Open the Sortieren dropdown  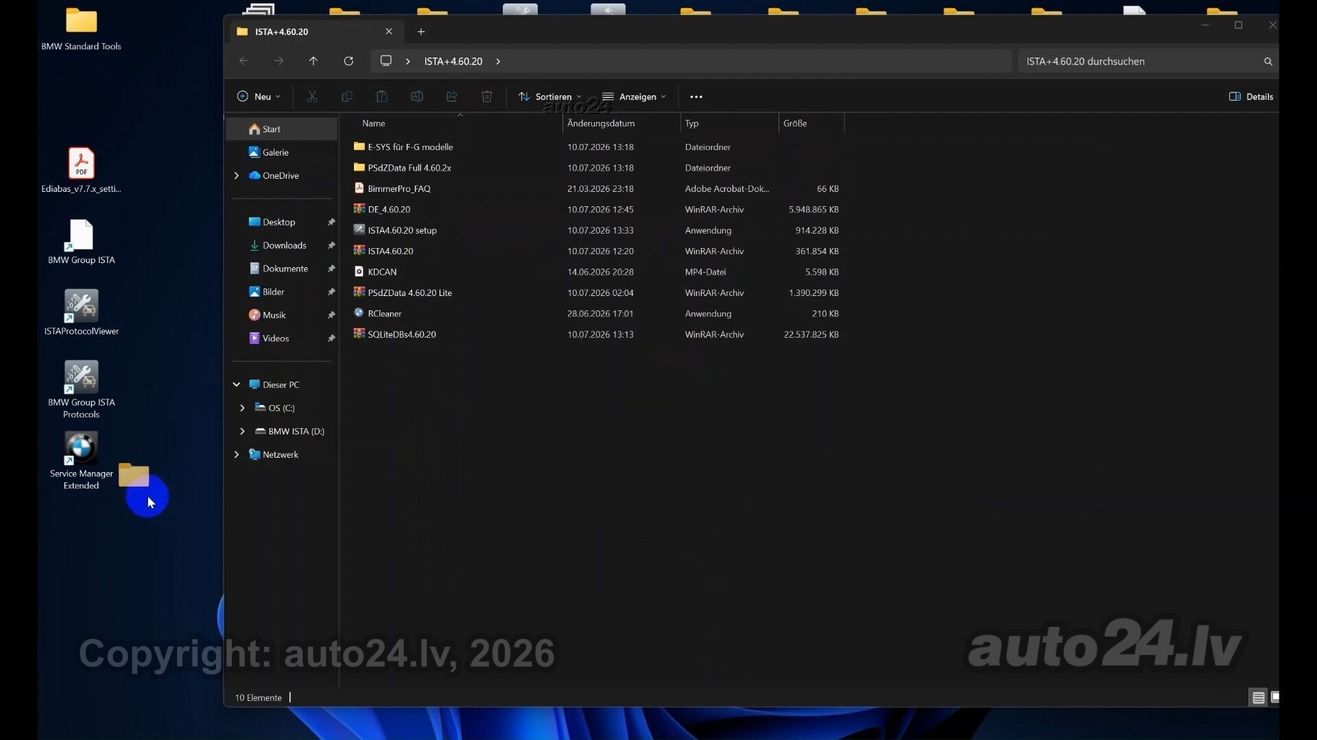pos(550,97)
